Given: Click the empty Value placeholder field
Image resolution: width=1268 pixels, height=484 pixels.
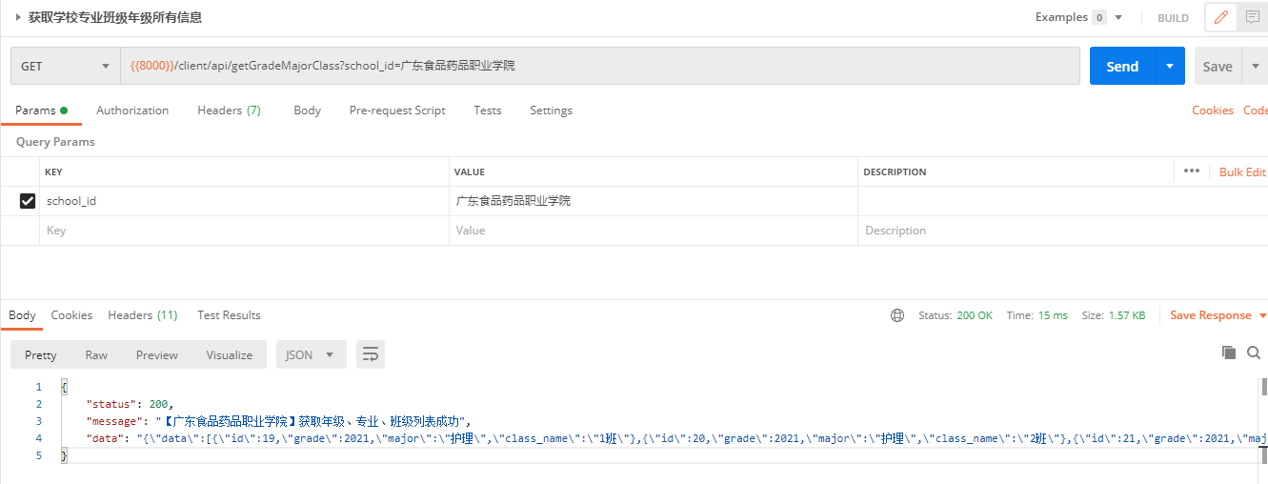Looking at the screenshot, I should coord(654,231).
